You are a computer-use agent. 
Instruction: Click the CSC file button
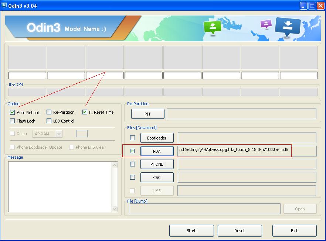157,177
